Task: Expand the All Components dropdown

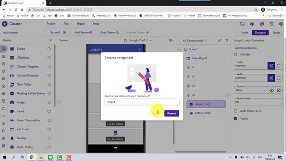Action: pos(195,41)
